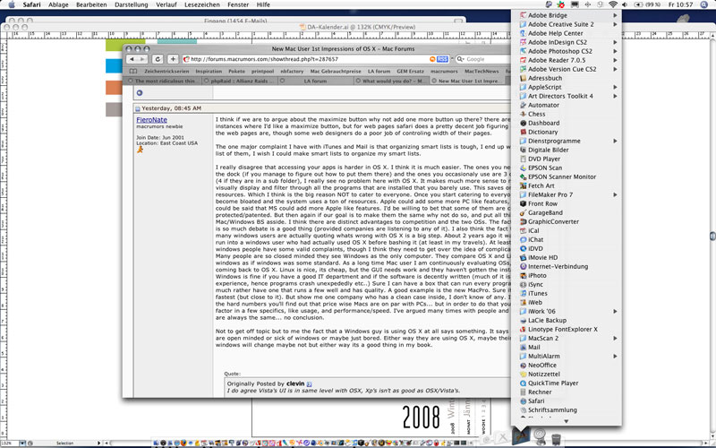Click the Trash icon in Dock

[556, 439]
